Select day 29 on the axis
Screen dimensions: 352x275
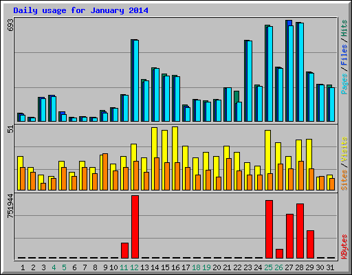[x=309, y=267]
